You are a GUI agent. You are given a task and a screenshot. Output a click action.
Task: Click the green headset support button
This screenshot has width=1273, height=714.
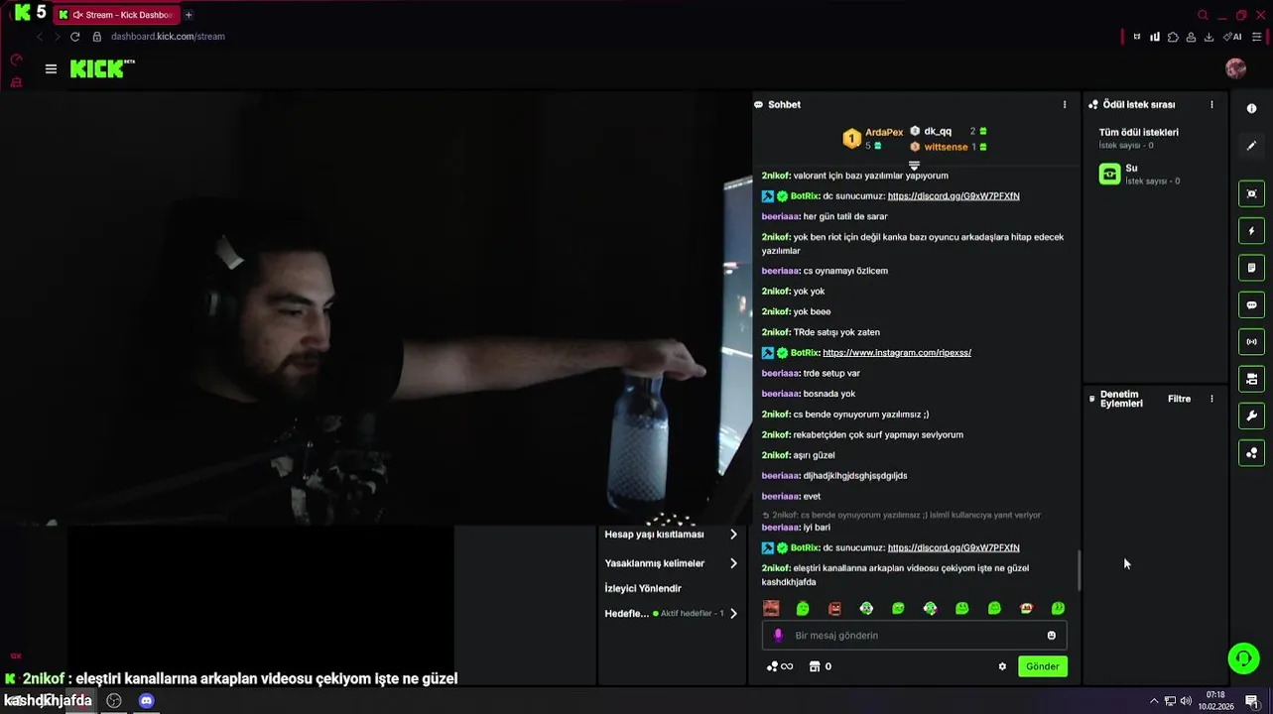pyautogui.click(x=1243, y=657)
